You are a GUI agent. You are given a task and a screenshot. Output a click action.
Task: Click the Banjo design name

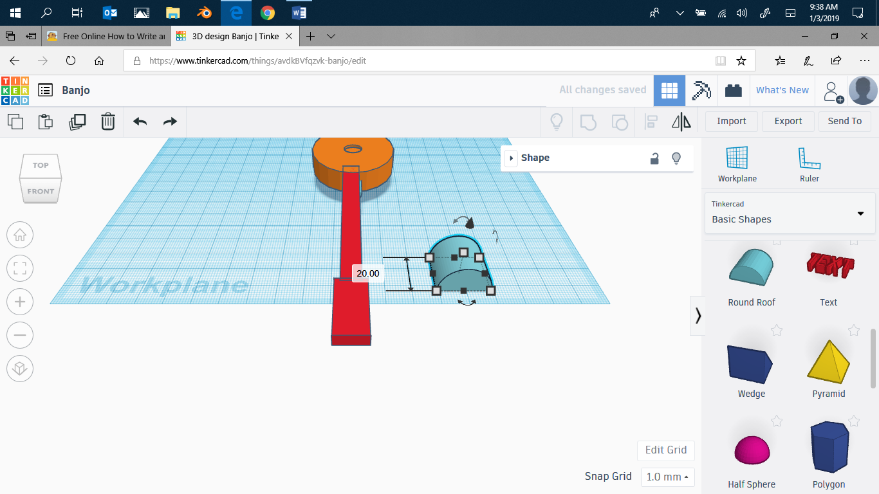76,90
